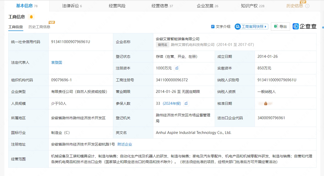The image size is (324, 176).
Task: Click the 附近企业 link
Action: pos(125,144)
